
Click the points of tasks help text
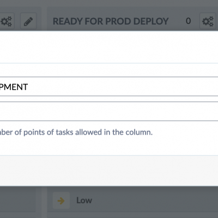76,132
